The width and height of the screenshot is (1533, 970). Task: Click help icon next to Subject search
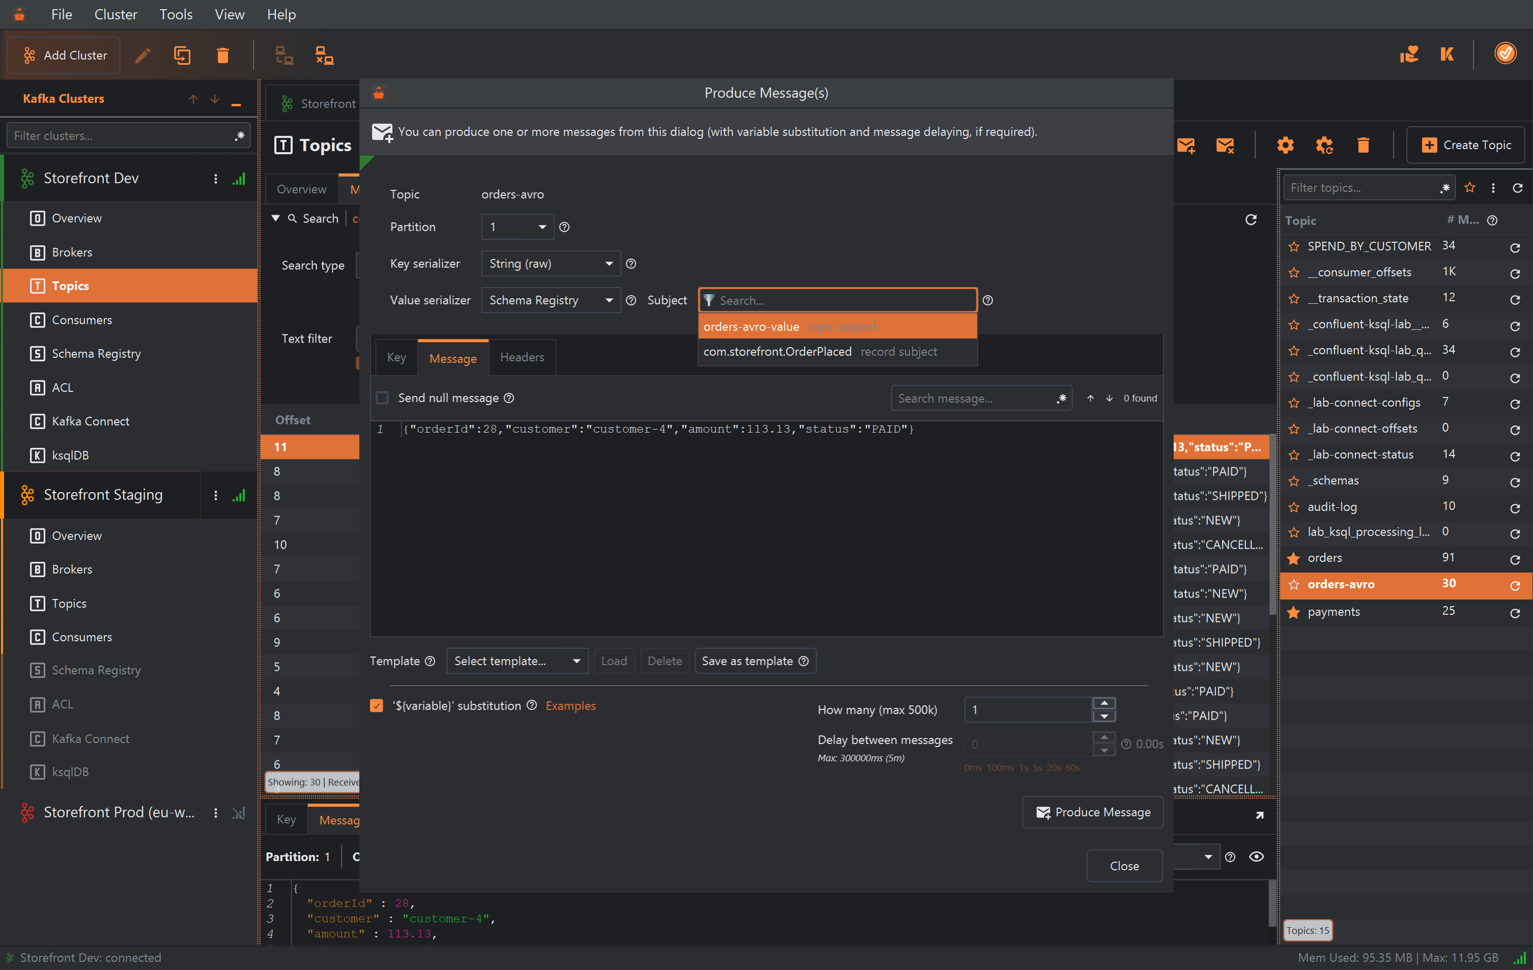[x=987, y=300]
